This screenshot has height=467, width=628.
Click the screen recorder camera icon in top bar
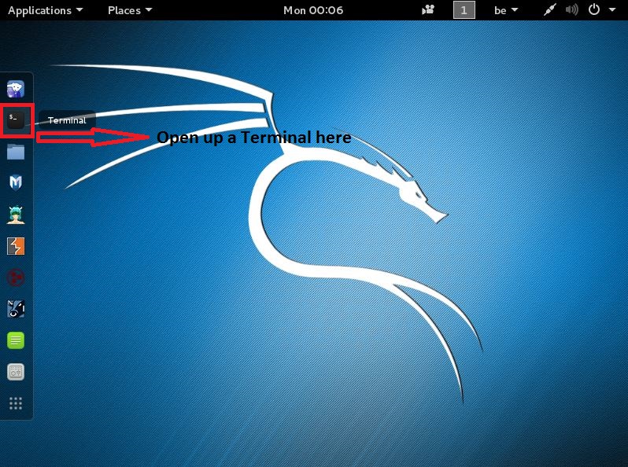(x=428, y=9)
